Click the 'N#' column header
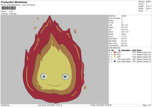The height and width of the screenshot is (107, 152). click(x=112, y=50)
